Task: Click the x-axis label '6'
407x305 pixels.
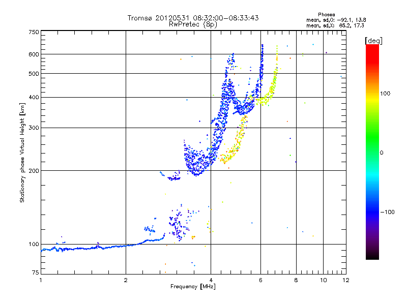Action: (x=260, y=280)
